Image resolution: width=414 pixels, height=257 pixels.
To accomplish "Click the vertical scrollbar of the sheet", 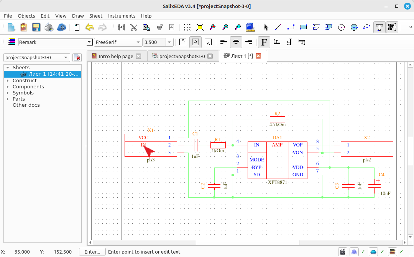I will [x=410, y=151].
